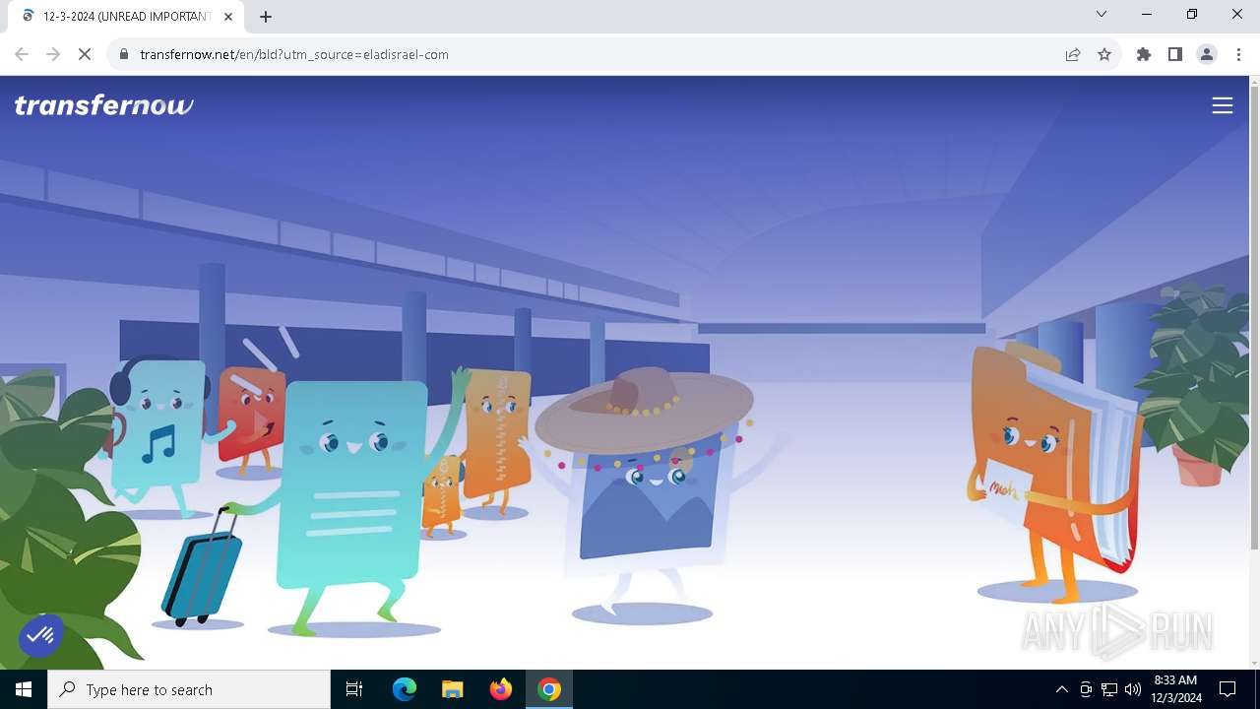Viewport: 1260px width, 709px height.
Task: Open Chrome extensions puzzle icon
Action: [x=1144, y=54]
